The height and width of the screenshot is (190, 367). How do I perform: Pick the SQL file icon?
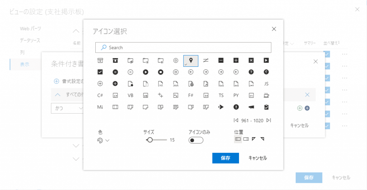(x=161, y=84)
